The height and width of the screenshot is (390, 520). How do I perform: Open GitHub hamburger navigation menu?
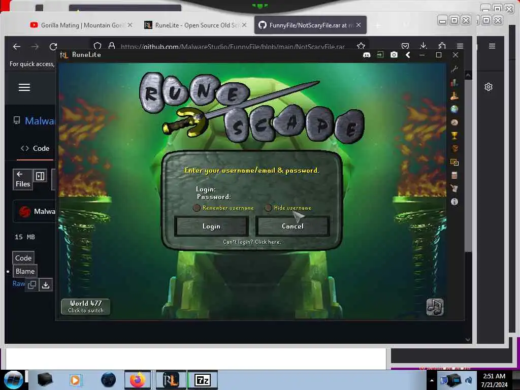pyautogui.click(x=24, y=87)
